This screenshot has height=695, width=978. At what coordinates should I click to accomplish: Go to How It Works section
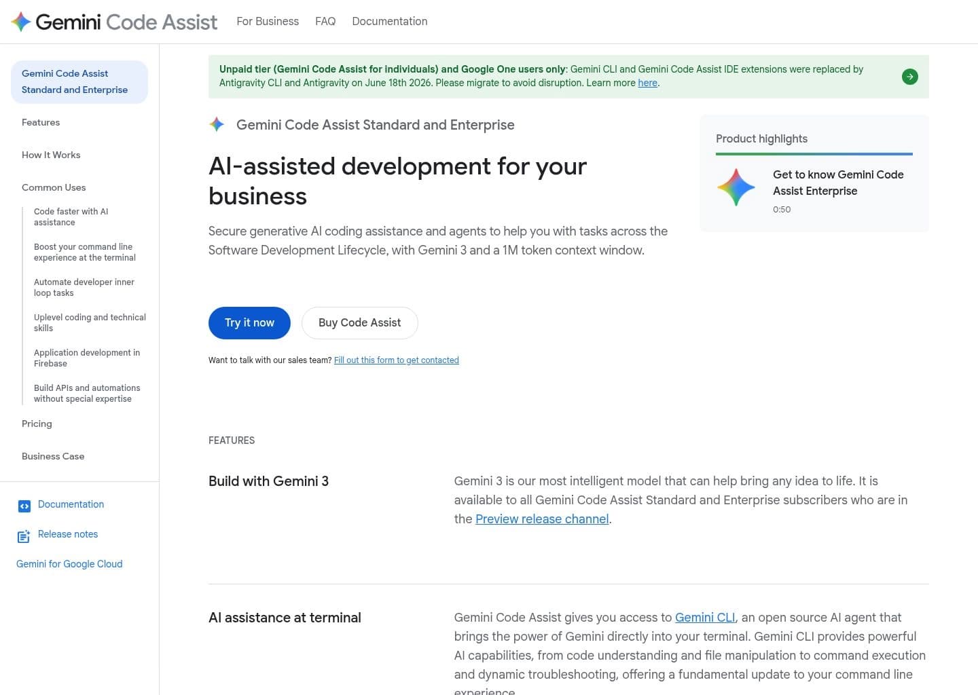(51, 155)
